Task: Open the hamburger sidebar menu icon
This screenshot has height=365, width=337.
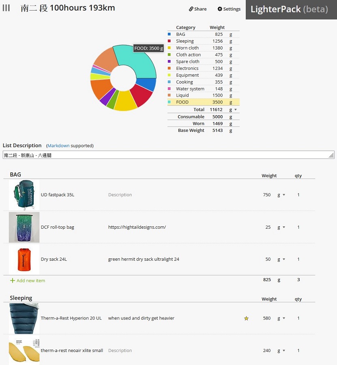Action: [6, 8]
